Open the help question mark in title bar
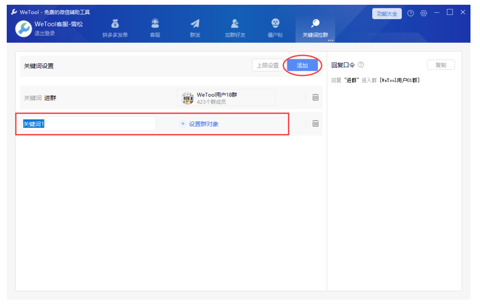Image resolution: width=480 pixels, height=308 pixels. point(411,13)
